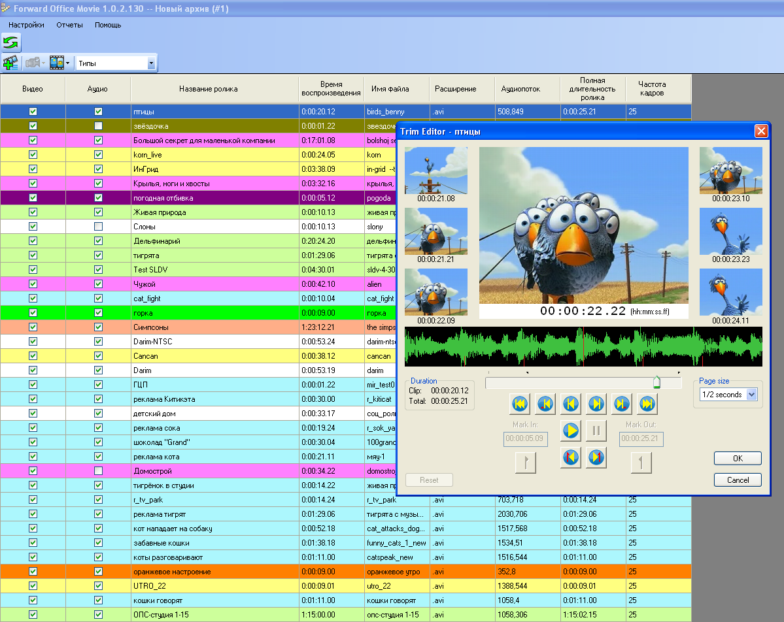Go to the Mark Out point
The width and height of the screenshot is (784, 622).
pyautogui.click(x=596, y=458)
